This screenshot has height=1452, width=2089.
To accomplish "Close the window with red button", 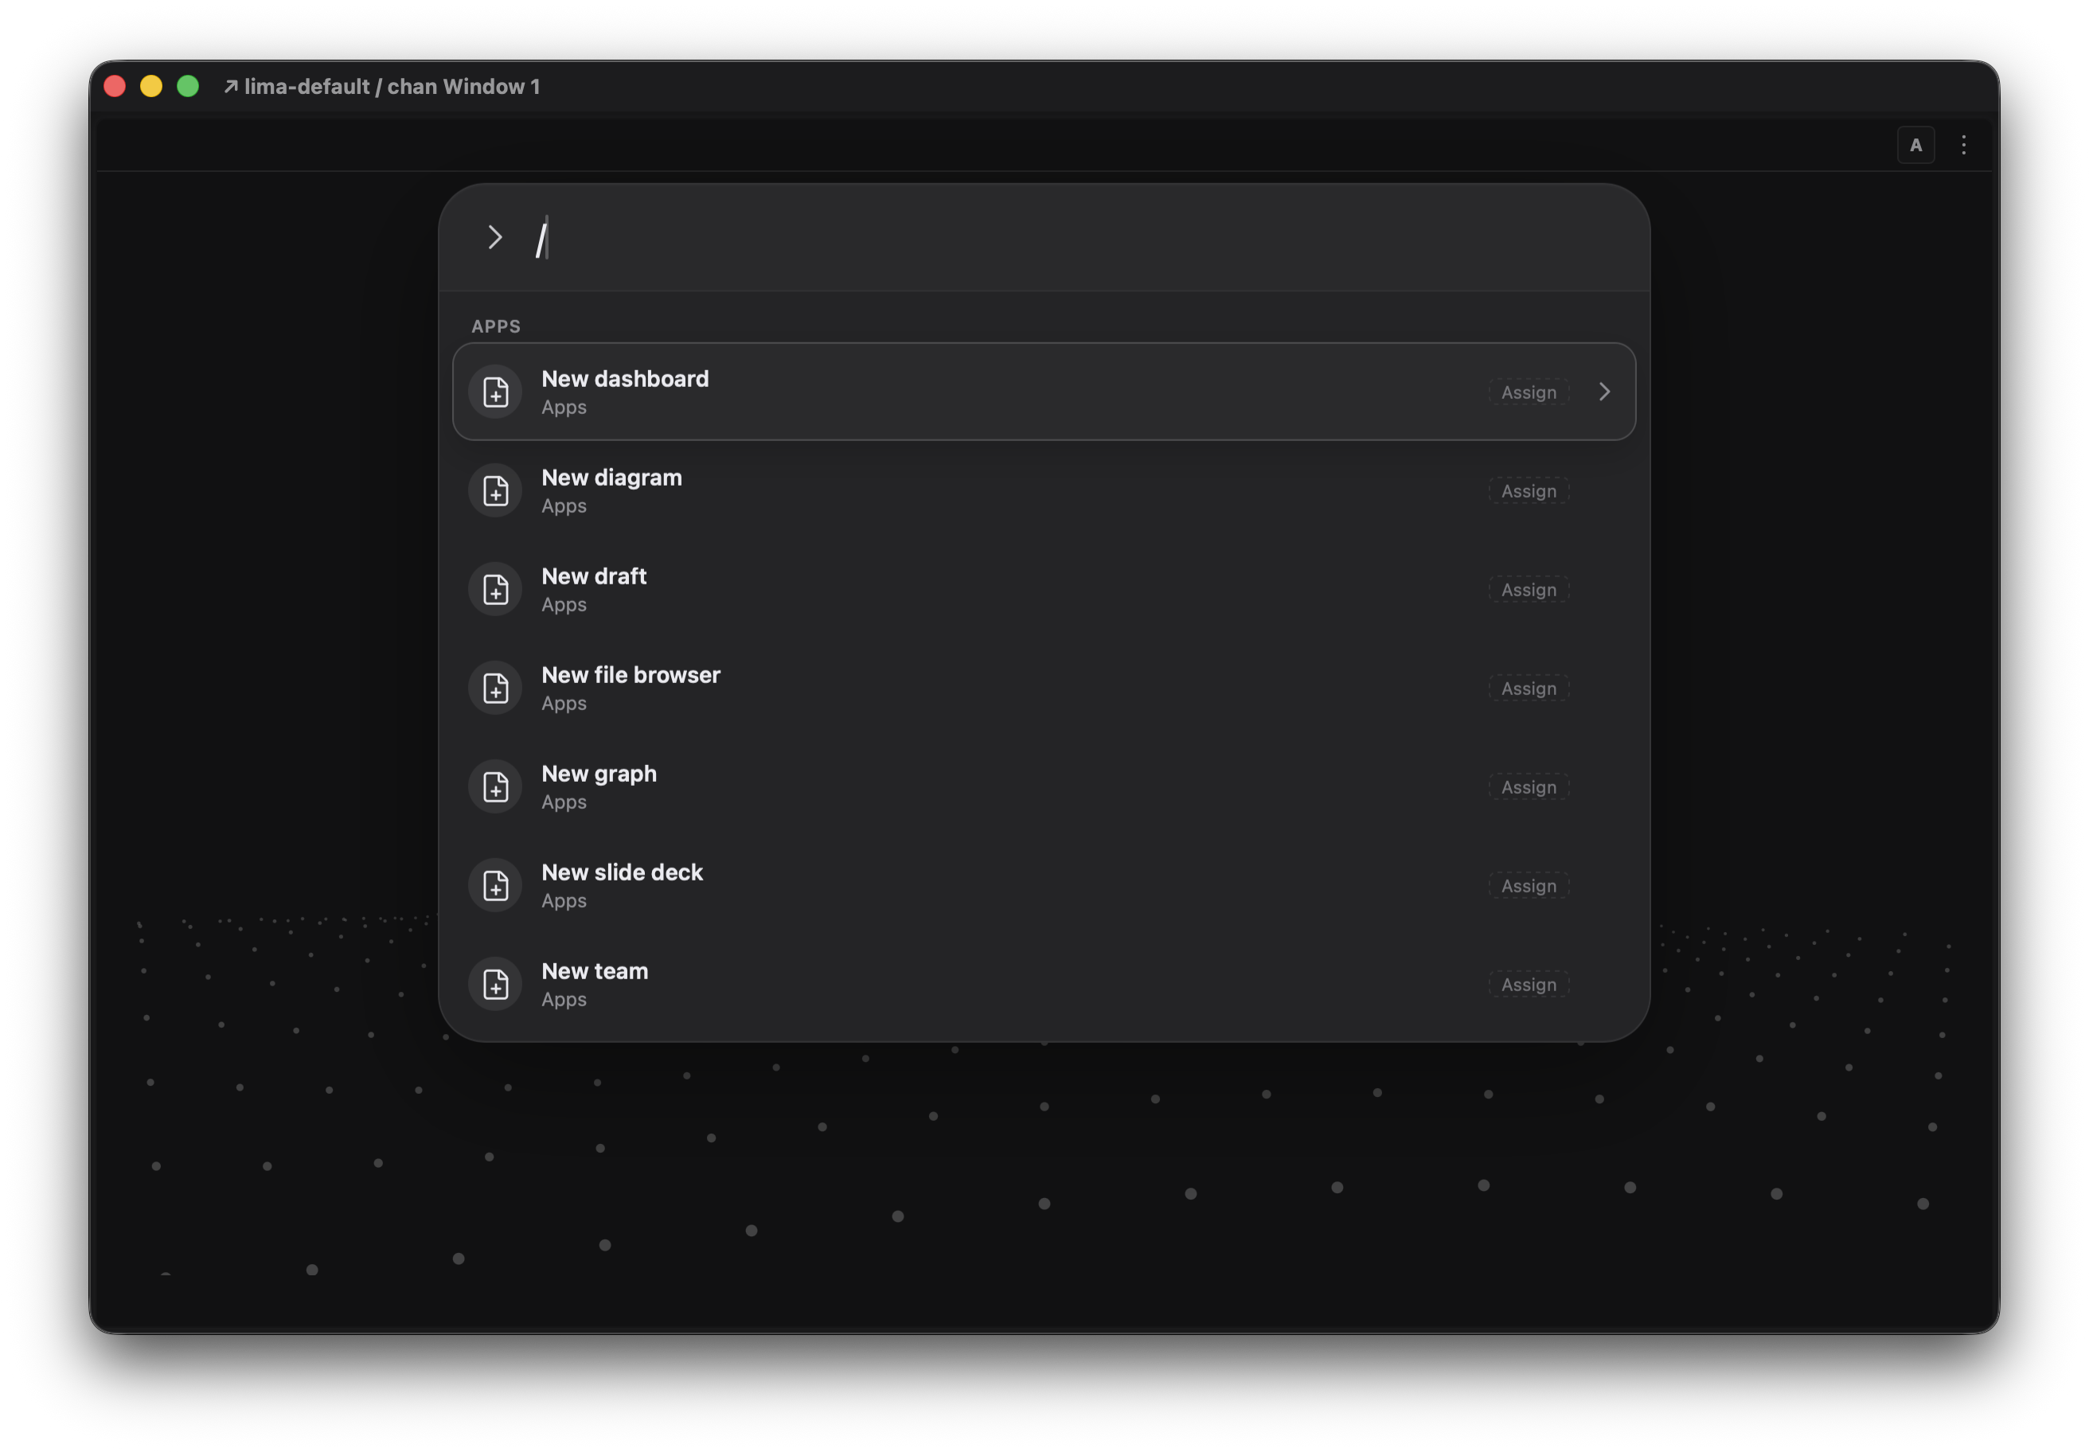I will (x=115, y=87).
